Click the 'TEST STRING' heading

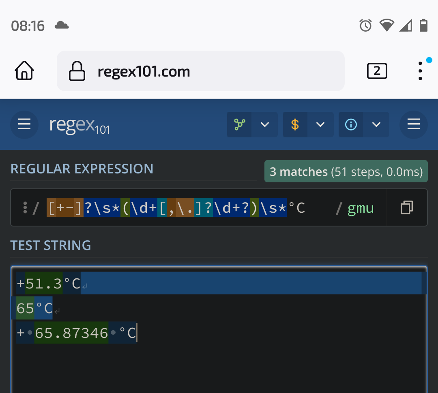[51, 246]
